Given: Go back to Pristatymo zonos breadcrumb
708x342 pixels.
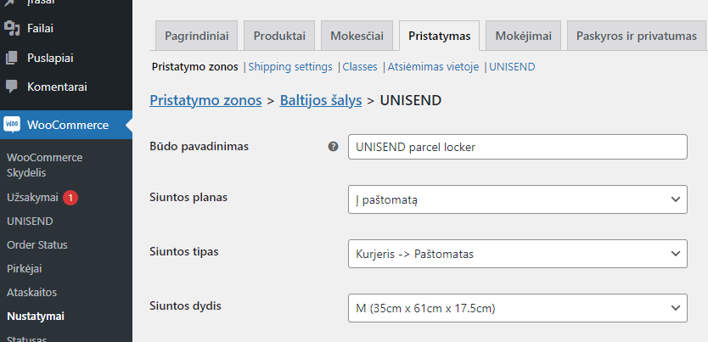Looking at the screenshot, I should (x=205, y=100).
